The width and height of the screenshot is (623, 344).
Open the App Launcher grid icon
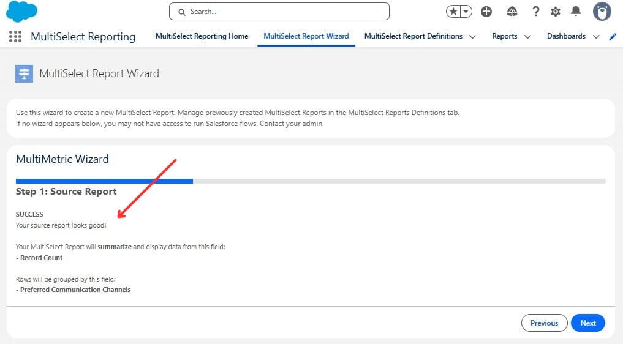pos(15,37)
